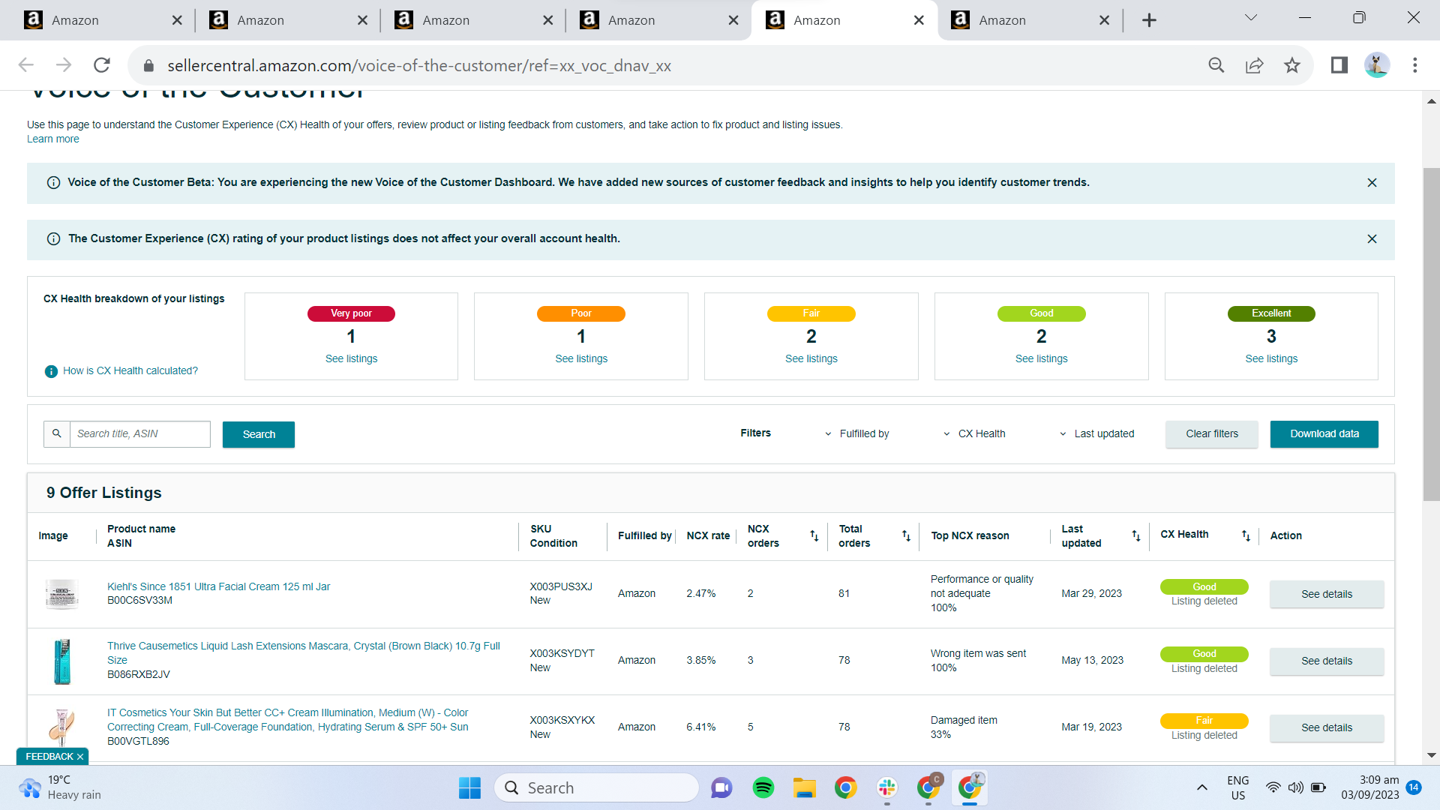Sort listings by Total orders
Viewport: 1440px width, 810px height.
point(906,535)
